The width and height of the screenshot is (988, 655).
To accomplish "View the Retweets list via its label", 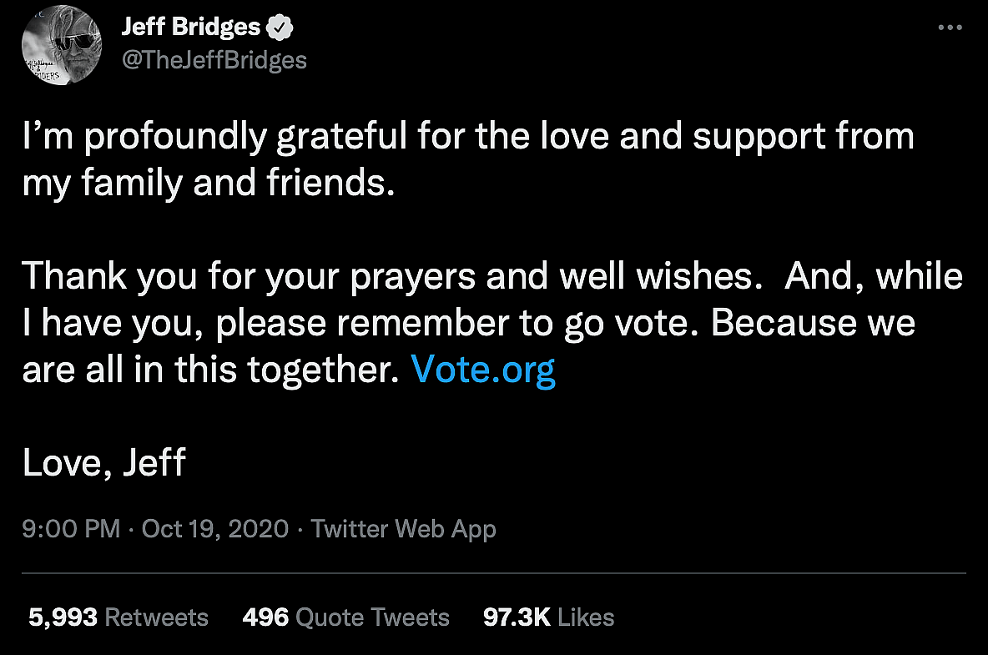I will point(157,617).
